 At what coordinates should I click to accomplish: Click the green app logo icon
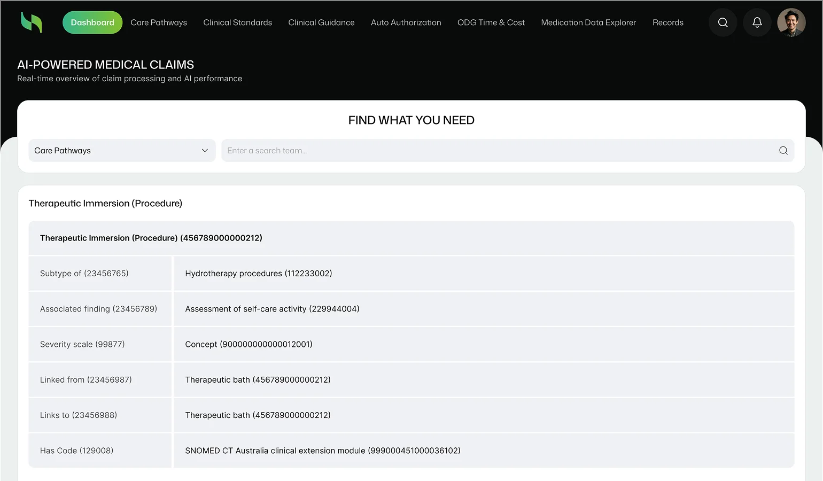(31, 22)
